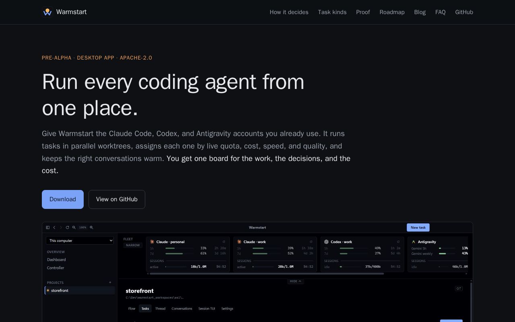Click the zoom out magnifier icon
Viewport: 515px width, 322px height.
click(x=74, y=227)
